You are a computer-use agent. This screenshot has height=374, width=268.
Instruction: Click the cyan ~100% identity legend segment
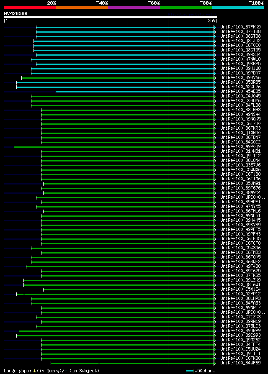tap(238, 8)
